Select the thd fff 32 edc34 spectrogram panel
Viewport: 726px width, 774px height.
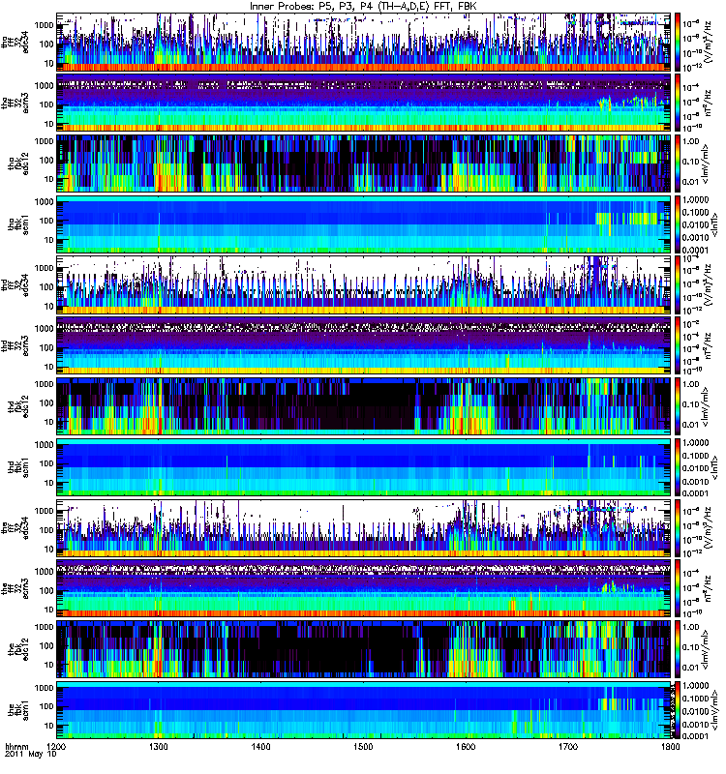tap(364, 285)
